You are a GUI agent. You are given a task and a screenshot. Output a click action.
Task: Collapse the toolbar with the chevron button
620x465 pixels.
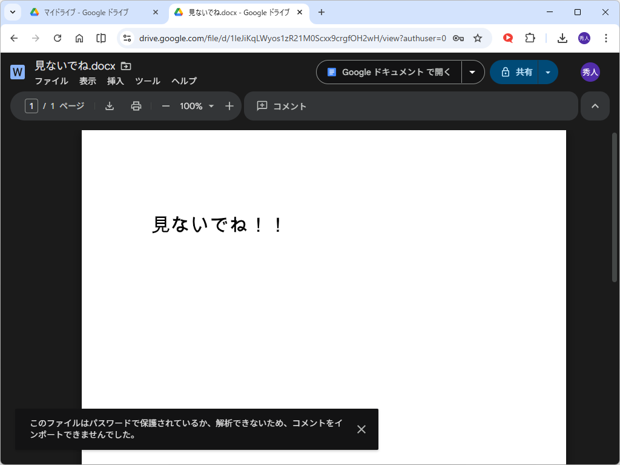[595, 106]
